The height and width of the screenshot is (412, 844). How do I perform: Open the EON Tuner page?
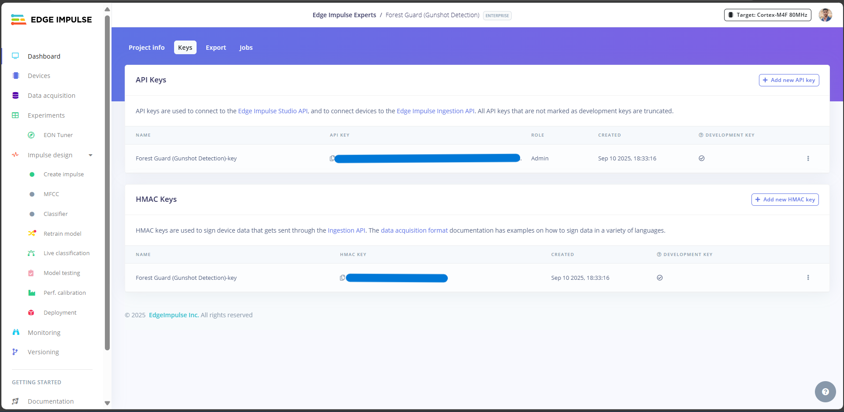[58, 135]
